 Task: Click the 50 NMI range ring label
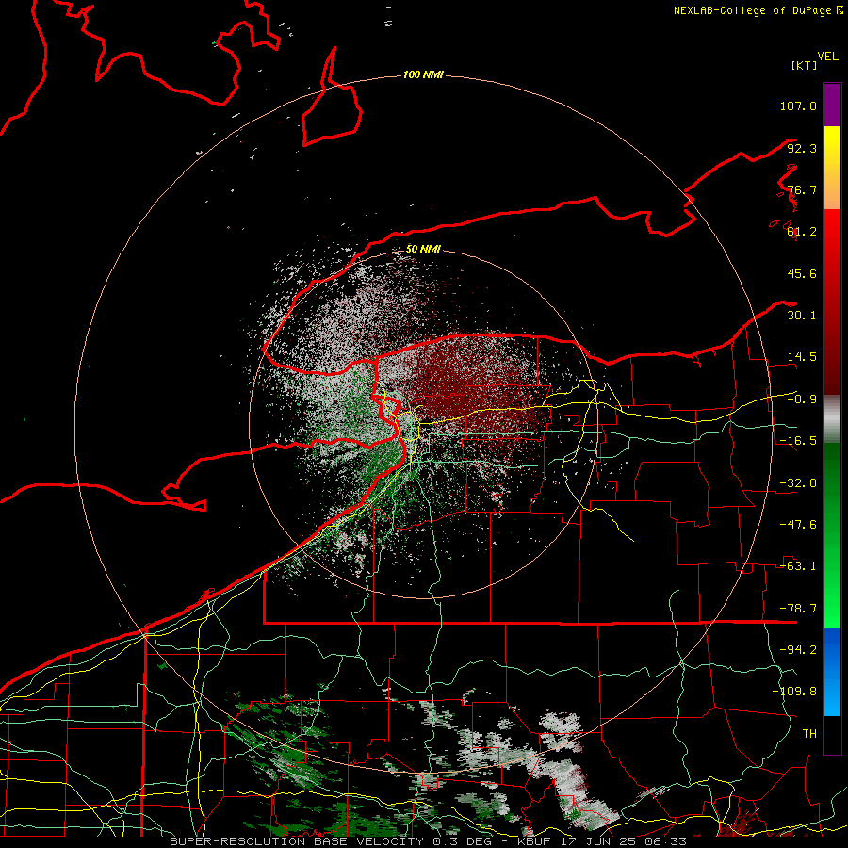423,249
